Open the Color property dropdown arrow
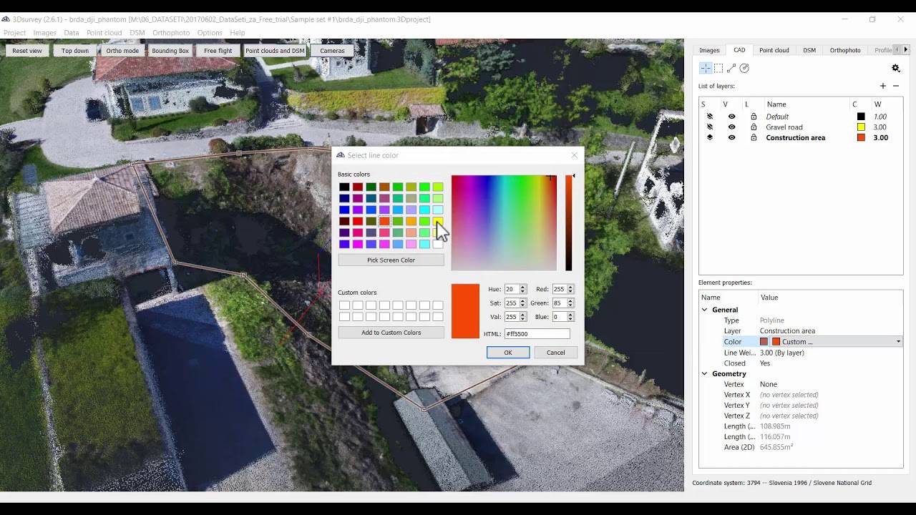 (x=898, y=342)
